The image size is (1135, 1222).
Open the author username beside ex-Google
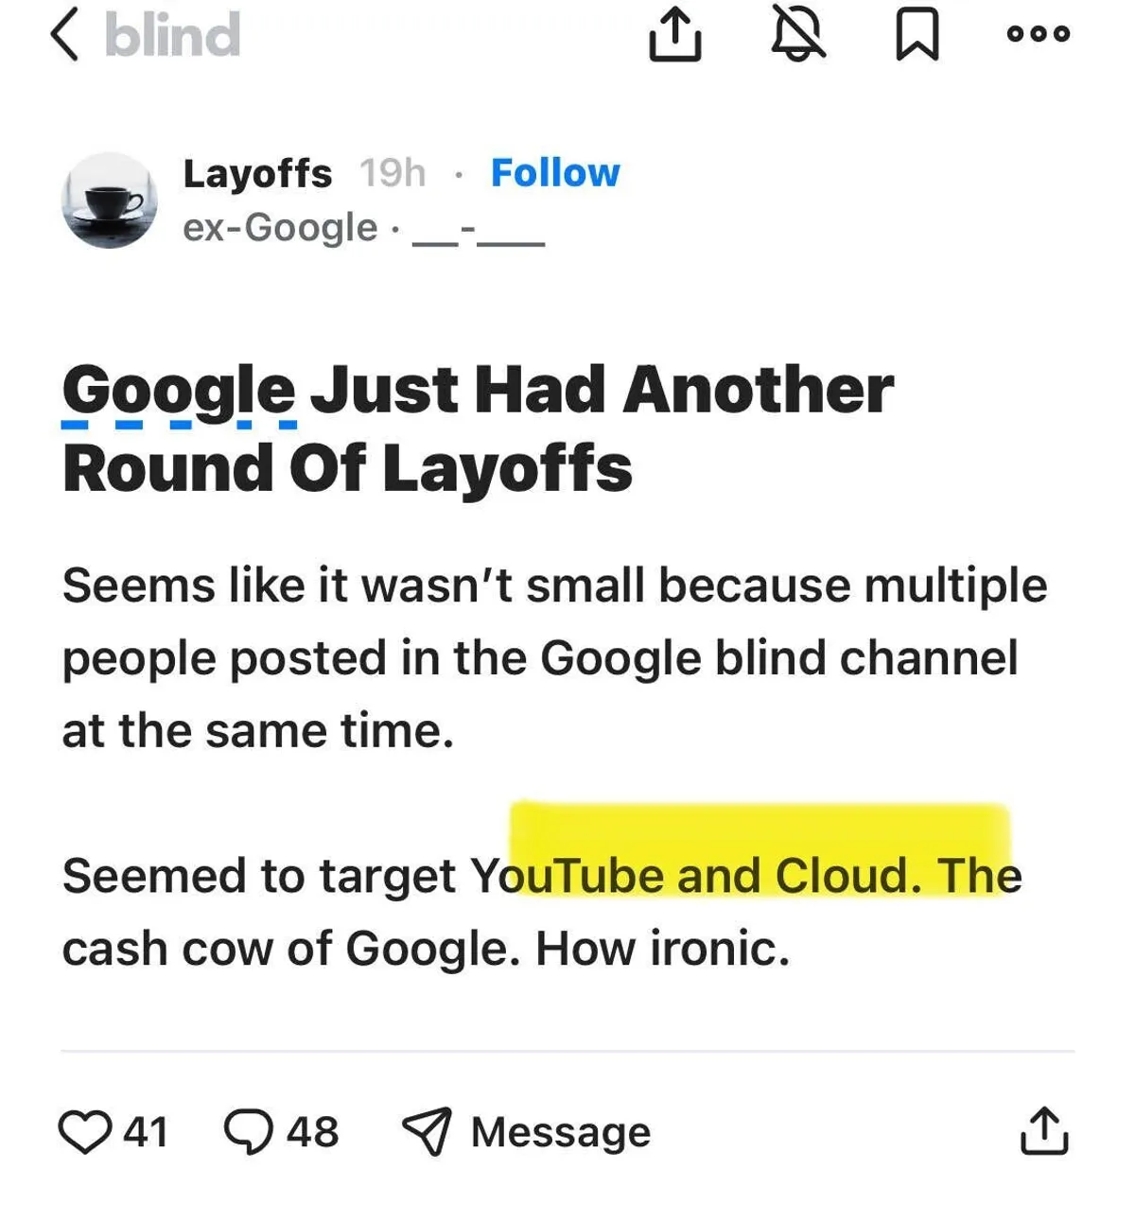click(479, 230)
